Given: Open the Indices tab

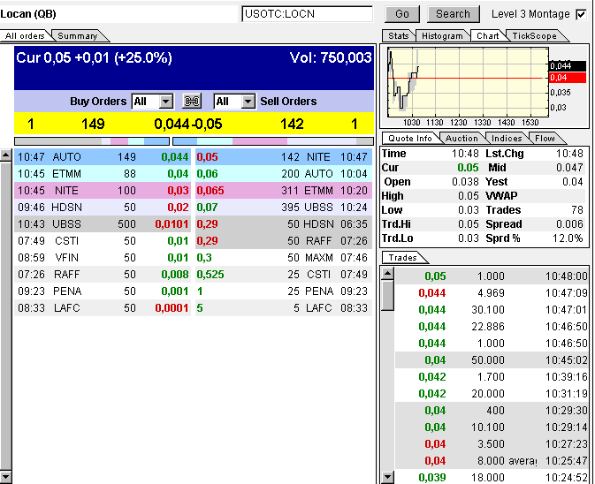Looking at the screenshot, I should [x=507, y=138].
